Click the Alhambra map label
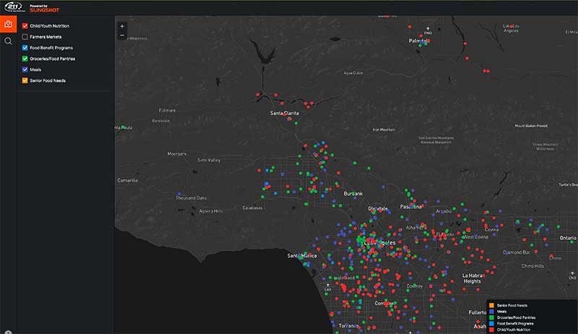This screenshot has width=578, height=334. tap(416, 228)
